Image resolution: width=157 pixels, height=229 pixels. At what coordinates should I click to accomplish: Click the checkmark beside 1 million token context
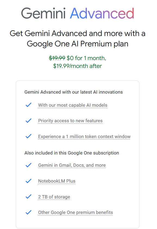(28, 136)
